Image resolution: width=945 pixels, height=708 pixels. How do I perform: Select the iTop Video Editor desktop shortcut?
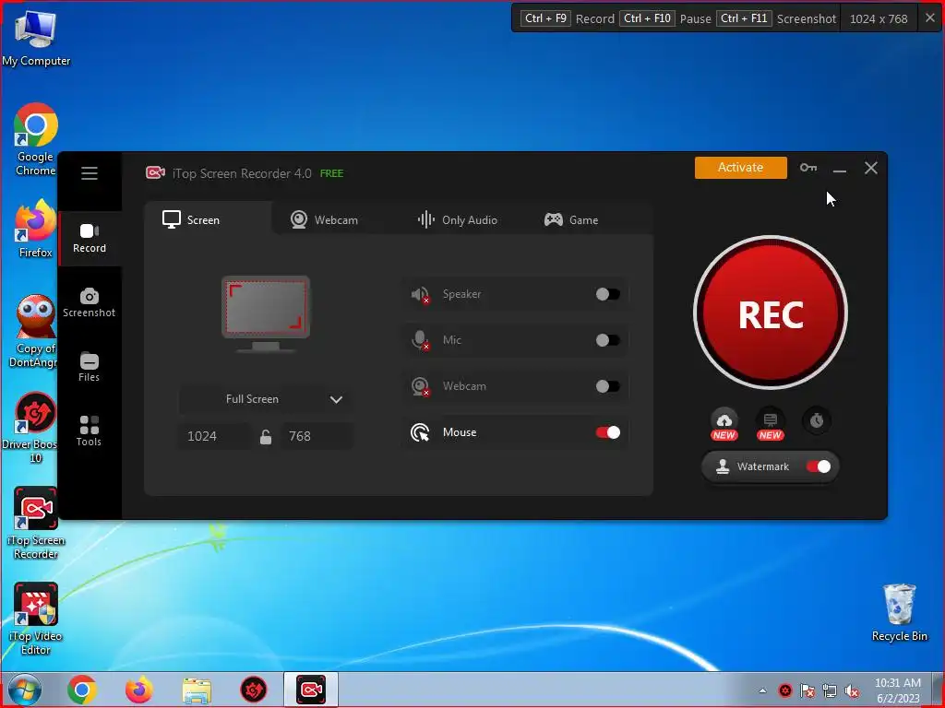click(36, 619)
